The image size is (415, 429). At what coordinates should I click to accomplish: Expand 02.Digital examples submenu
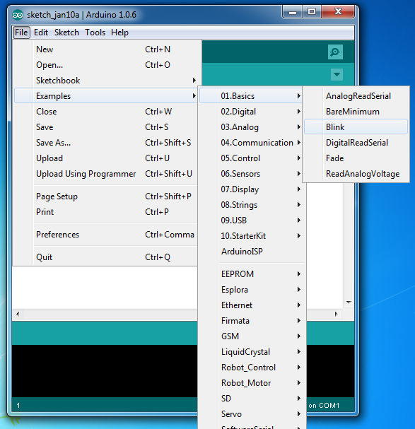(x=251, y=112)
